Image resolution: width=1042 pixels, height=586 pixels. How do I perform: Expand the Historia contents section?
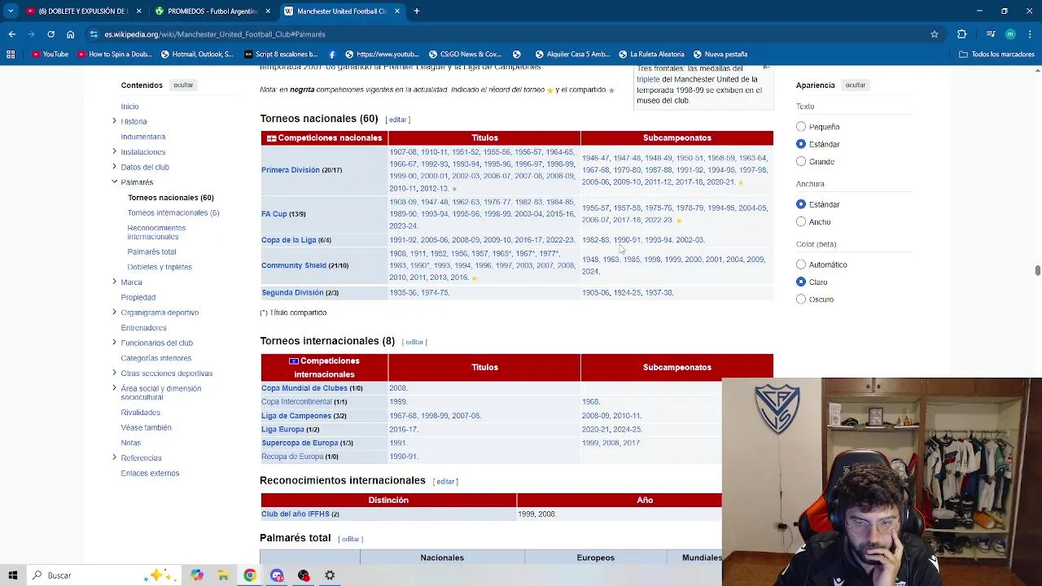(x=114, y=121)
